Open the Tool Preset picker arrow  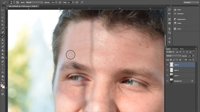point(7,2)
